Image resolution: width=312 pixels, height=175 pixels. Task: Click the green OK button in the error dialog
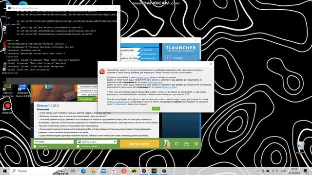click(156, 108)
